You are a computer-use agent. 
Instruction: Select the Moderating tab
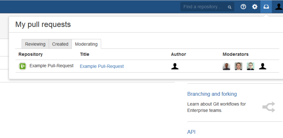click(86, 44)
